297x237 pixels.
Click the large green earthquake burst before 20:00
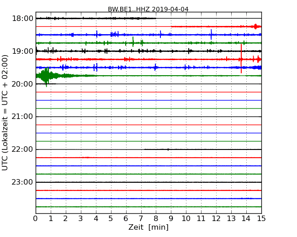46,76
